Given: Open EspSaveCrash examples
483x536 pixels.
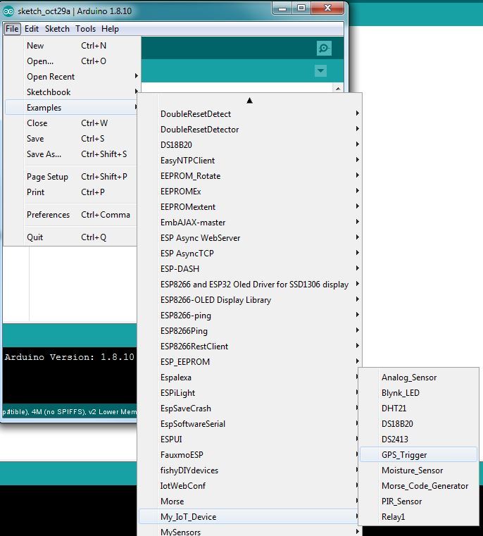Looking at the screenshot, I should coord(249,408).
